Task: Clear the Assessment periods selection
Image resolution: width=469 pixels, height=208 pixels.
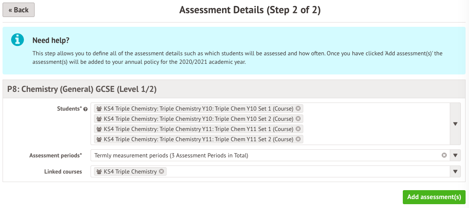Action: [444, 155]
